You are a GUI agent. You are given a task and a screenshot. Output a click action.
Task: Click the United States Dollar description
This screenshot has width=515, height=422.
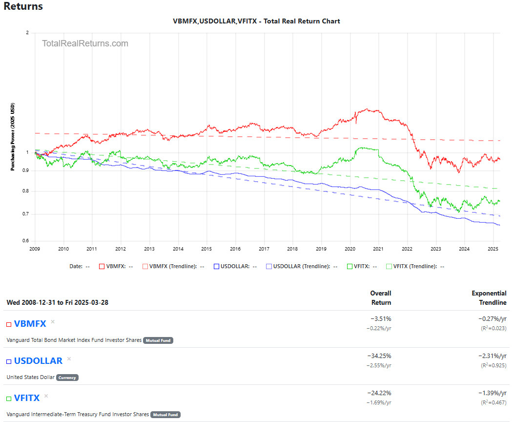tap(31, 377)
